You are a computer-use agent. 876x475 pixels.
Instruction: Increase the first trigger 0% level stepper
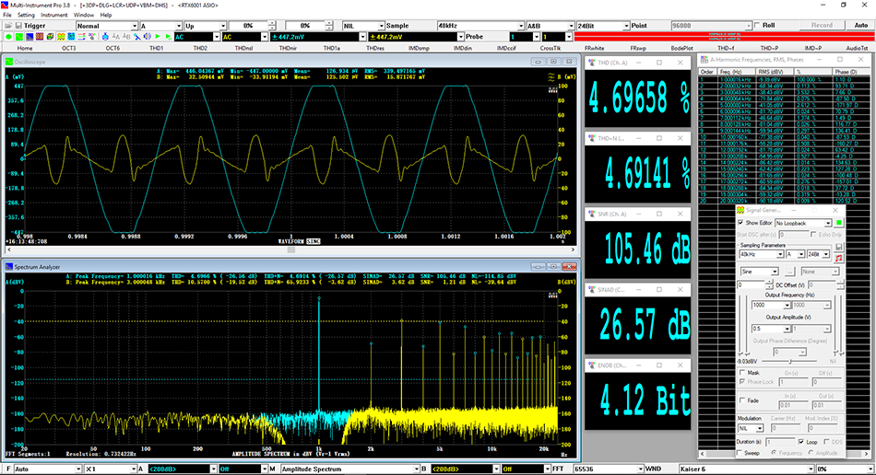click(272, 23)
